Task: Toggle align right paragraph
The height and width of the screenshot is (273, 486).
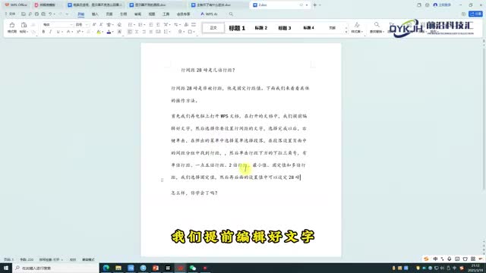Action: pos(144,32)
